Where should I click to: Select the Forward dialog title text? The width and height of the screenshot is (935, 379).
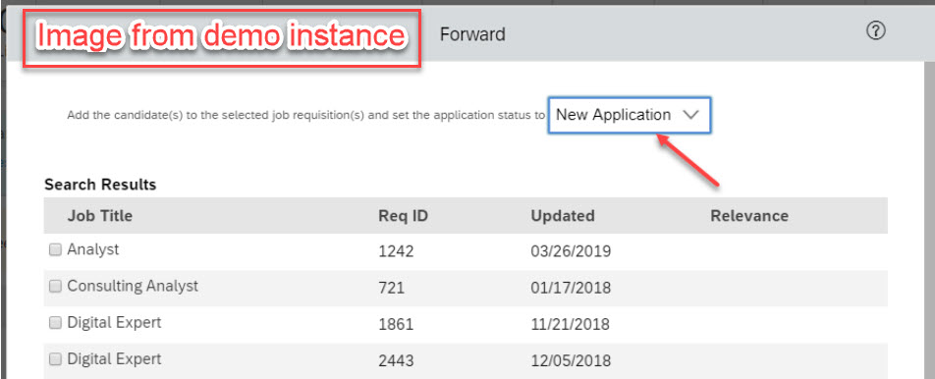[x=472, y=34]
